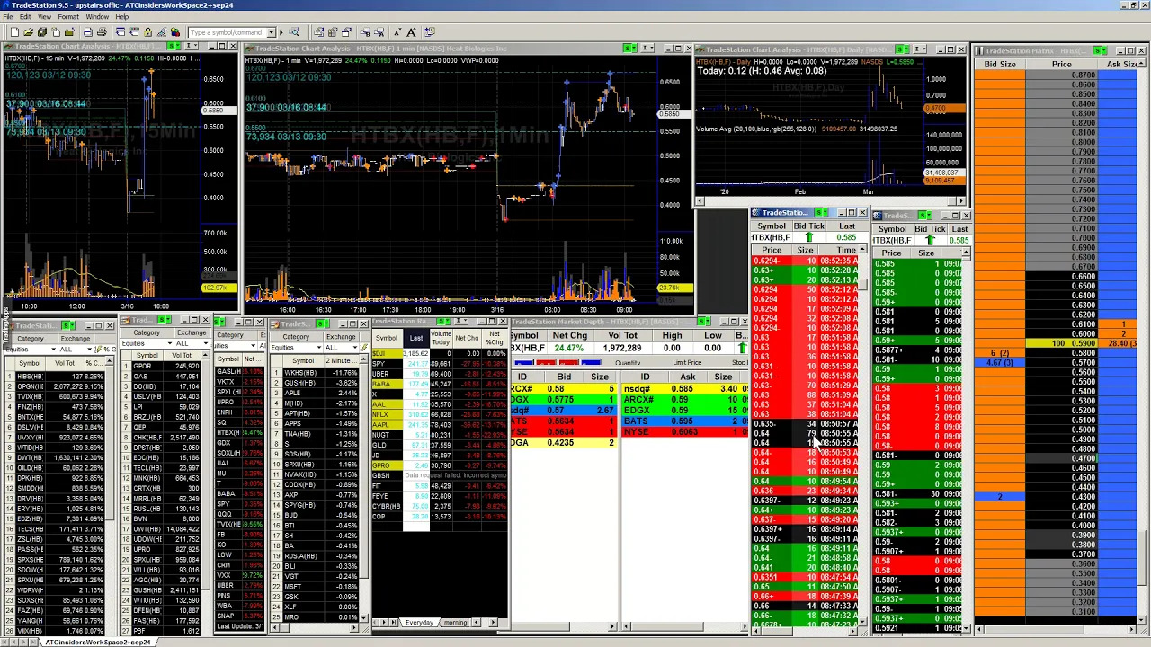This screenshot has width=1151, height=647.
Task: Toggle the green S link on the red Time & Sales window
Action: 820,213
